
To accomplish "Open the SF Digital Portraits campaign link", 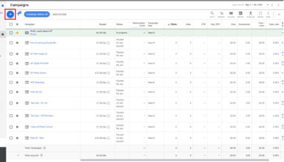I will (39, 64).
